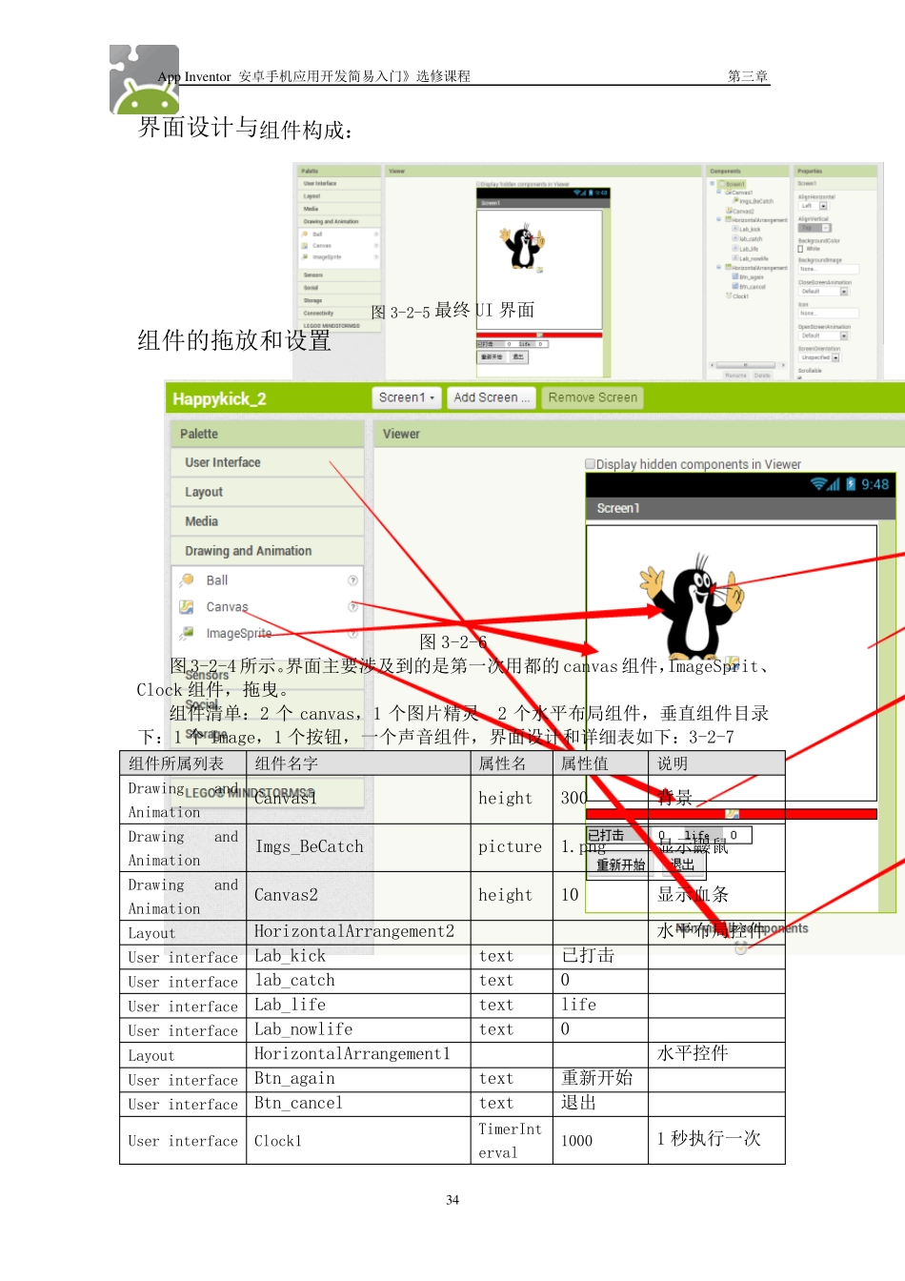The width and height of the screenshot is (905, 1281).
Task: Click the 已打击 label in phone preview
Action: 606,835
